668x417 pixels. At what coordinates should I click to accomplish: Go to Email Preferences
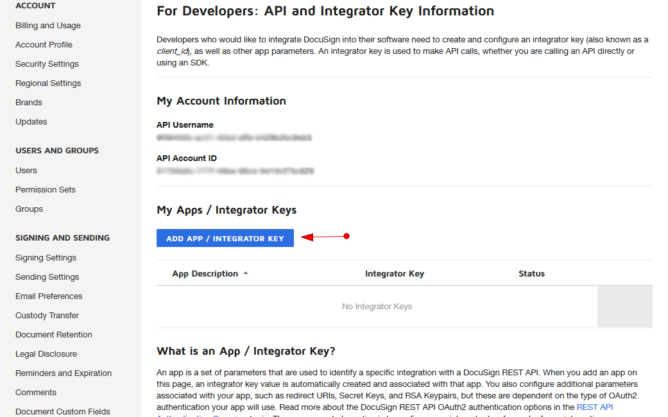[49, 296]
